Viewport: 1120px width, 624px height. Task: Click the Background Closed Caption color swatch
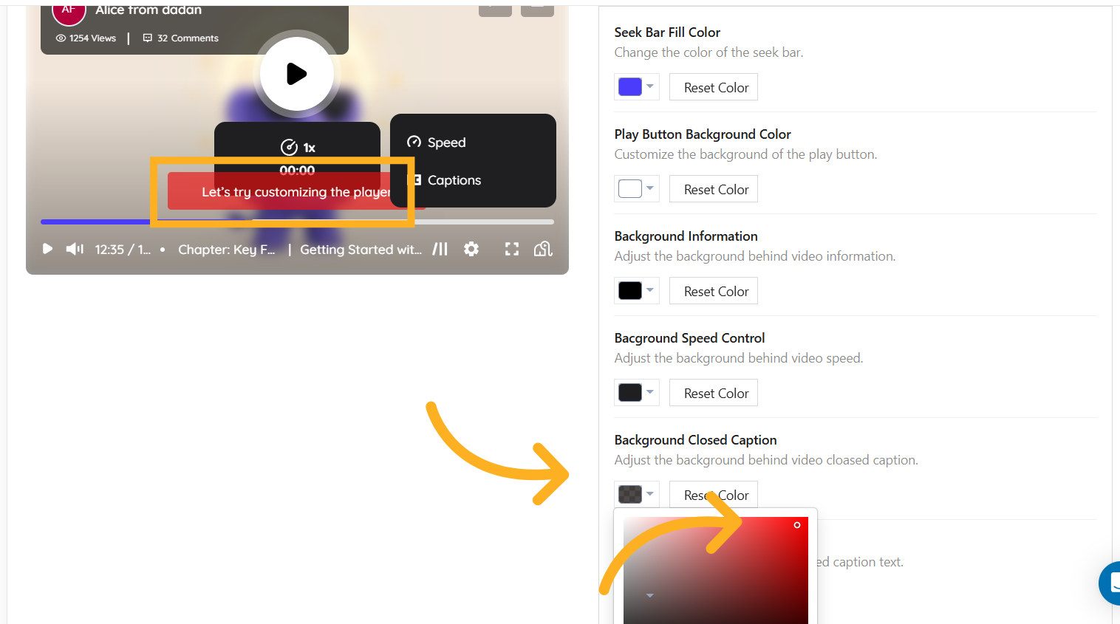tap(630, 494)
